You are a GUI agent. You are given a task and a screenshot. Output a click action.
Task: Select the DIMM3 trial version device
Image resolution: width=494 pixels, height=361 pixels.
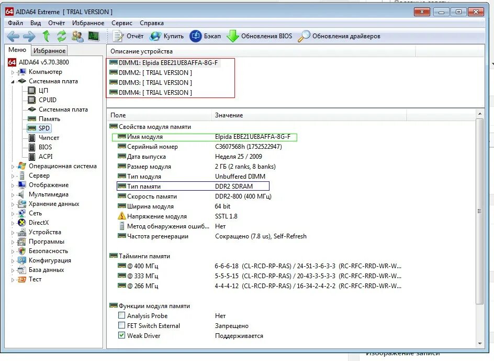tap(151, 83)
